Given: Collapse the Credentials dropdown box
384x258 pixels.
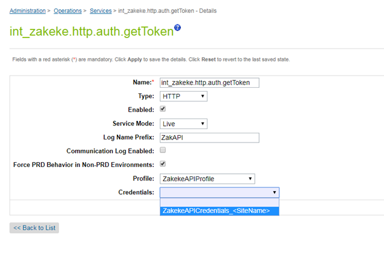Looking at the screenshot, I should coord(220,192).
